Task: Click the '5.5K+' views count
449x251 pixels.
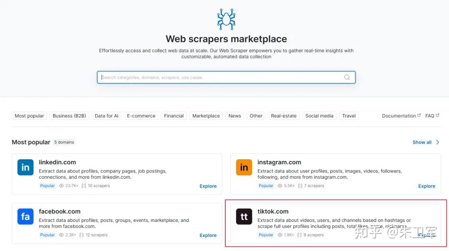Action: point(289,185)
